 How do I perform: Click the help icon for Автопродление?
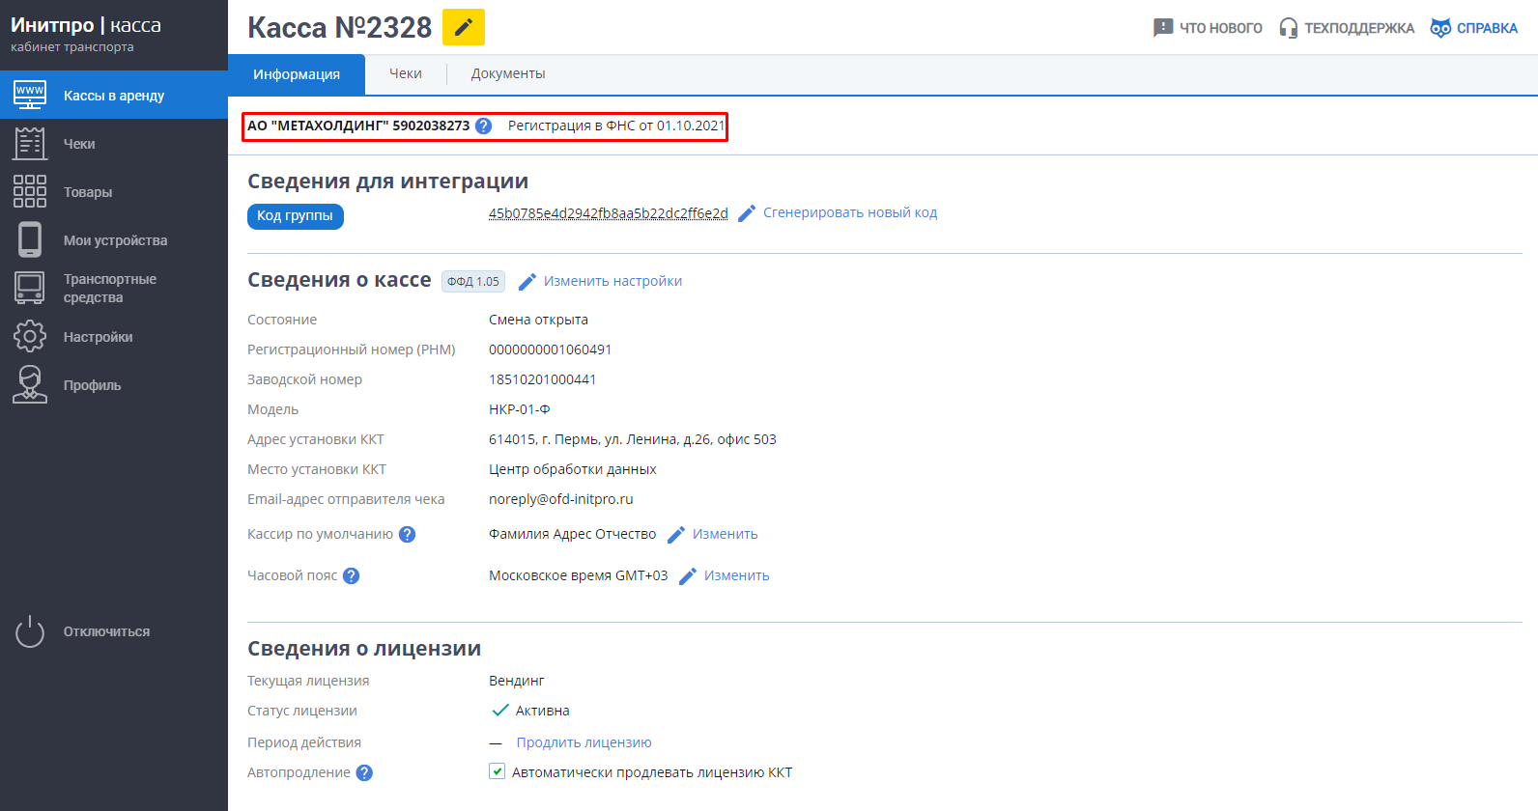(364, 772)
